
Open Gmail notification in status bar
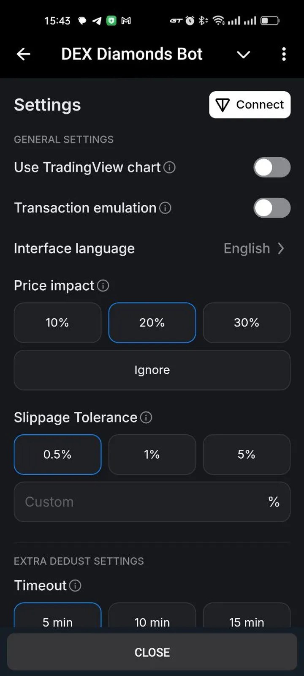tap(126, 20)
